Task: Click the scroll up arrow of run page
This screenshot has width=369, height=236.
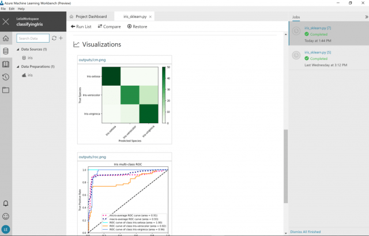Action: click(286, 35)
